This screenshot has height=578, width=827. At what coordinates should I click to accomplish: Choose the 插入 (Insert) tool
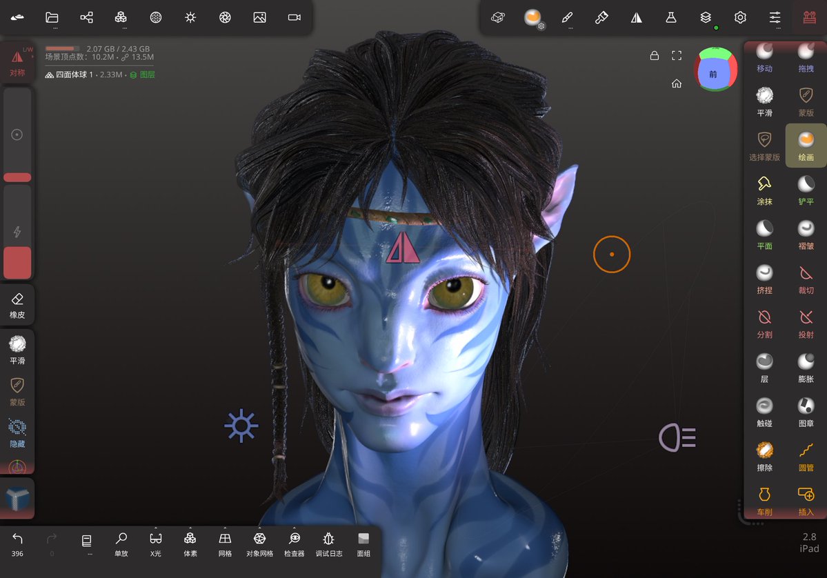point(806,501)
